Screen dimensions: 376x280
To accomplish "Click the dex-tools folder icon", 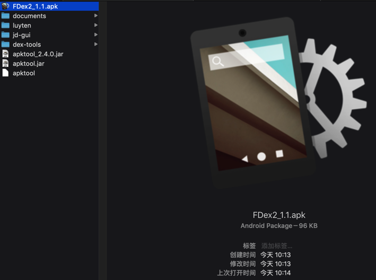I will [5, 45].
